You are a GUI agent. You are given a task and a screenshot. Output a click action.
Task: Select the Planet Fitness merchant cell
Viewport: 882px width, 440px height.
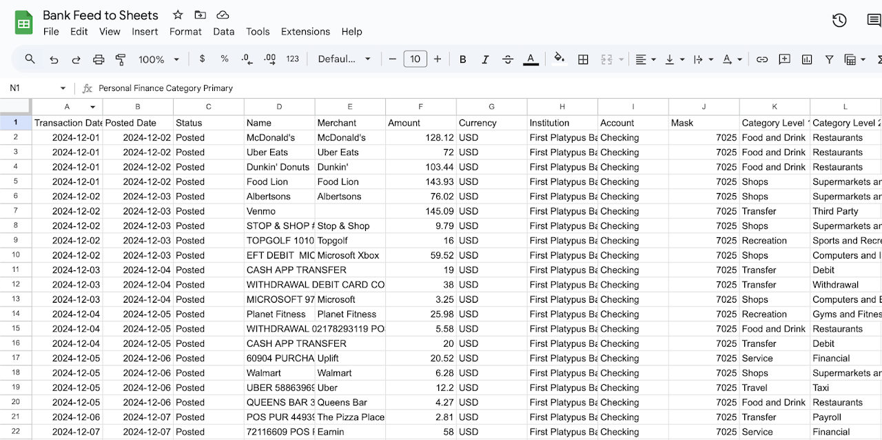[350, 314]
